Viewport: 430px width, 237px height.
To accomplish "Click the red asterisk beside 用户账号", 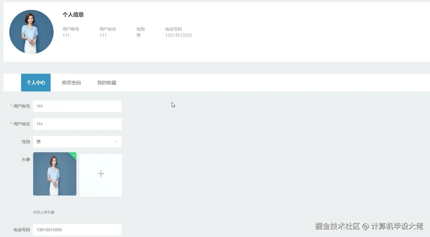I will pos(11,106).
